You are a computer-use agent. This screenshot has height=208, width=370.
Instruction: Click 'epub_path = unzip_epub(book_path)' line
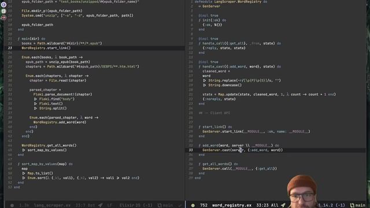point(58,62)
